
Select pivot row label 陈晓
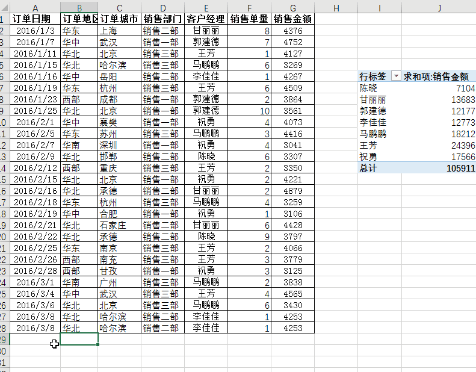click(x=380, y=88)
